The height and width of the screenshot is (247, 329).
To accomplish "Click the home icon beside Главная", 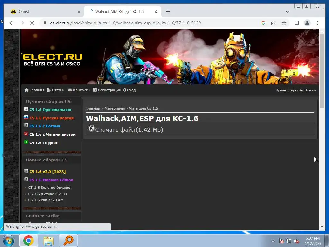I will coord(26,90).
